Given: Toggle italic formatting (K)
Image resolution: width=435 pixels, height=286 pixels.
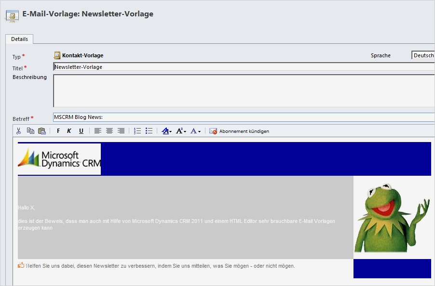Looking at the screenshot, I should click(x=69, y=131).
